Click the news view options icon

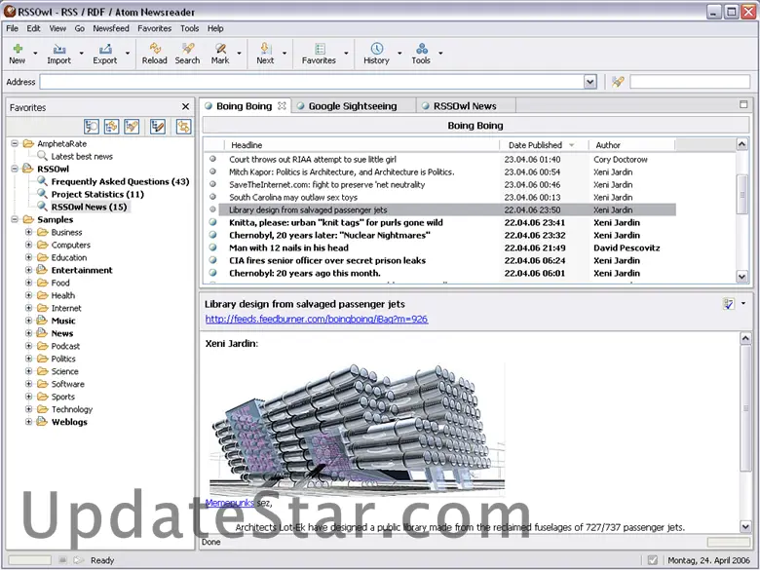(729, 304)
